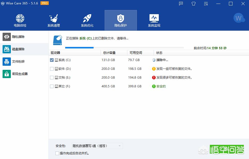The width and height of the screenshot is (249, 159).
Task: Uncheck the 系统 (C:) drive checkbox
Action: coord(52,60)
